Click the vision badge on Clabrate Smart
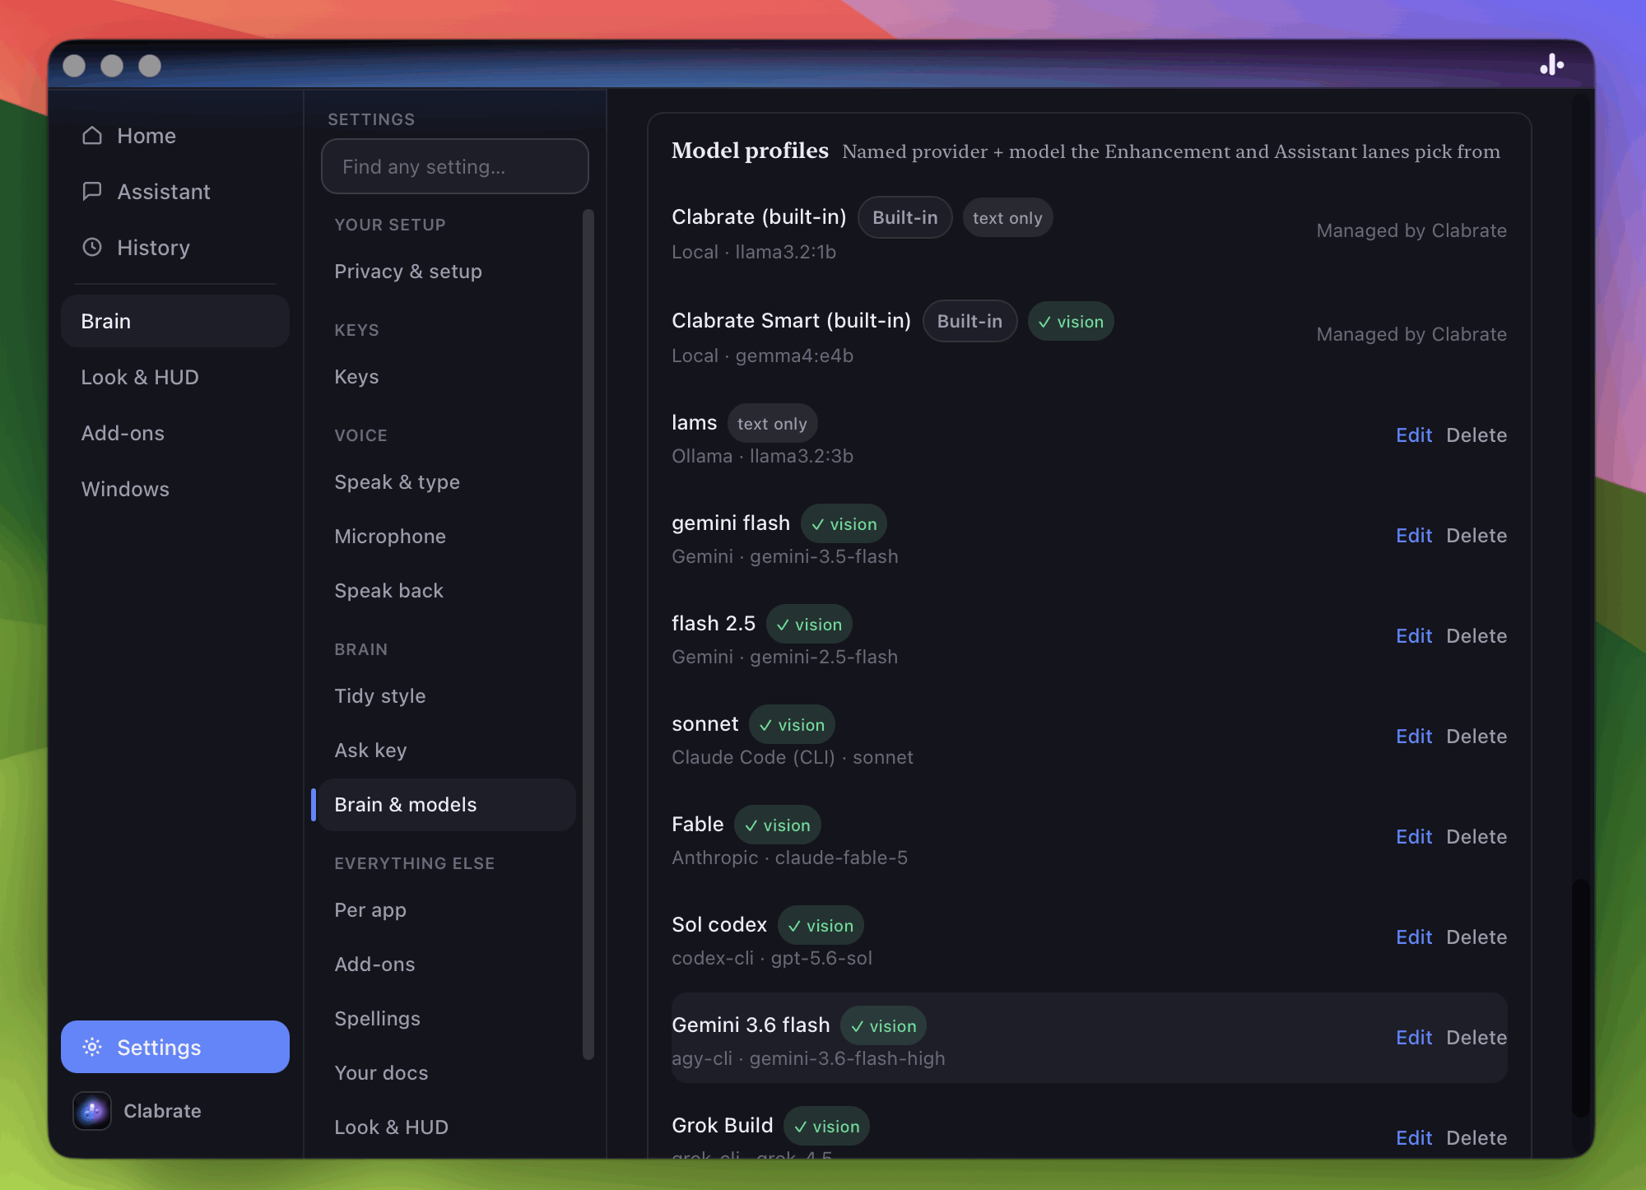Viewport: 1646px width, 1190px height. (x=1071, y=322)
